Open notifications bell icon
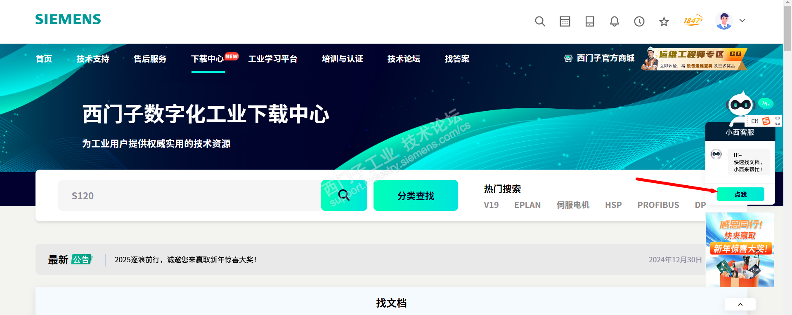The image size is (792, 315). (615, 21)
